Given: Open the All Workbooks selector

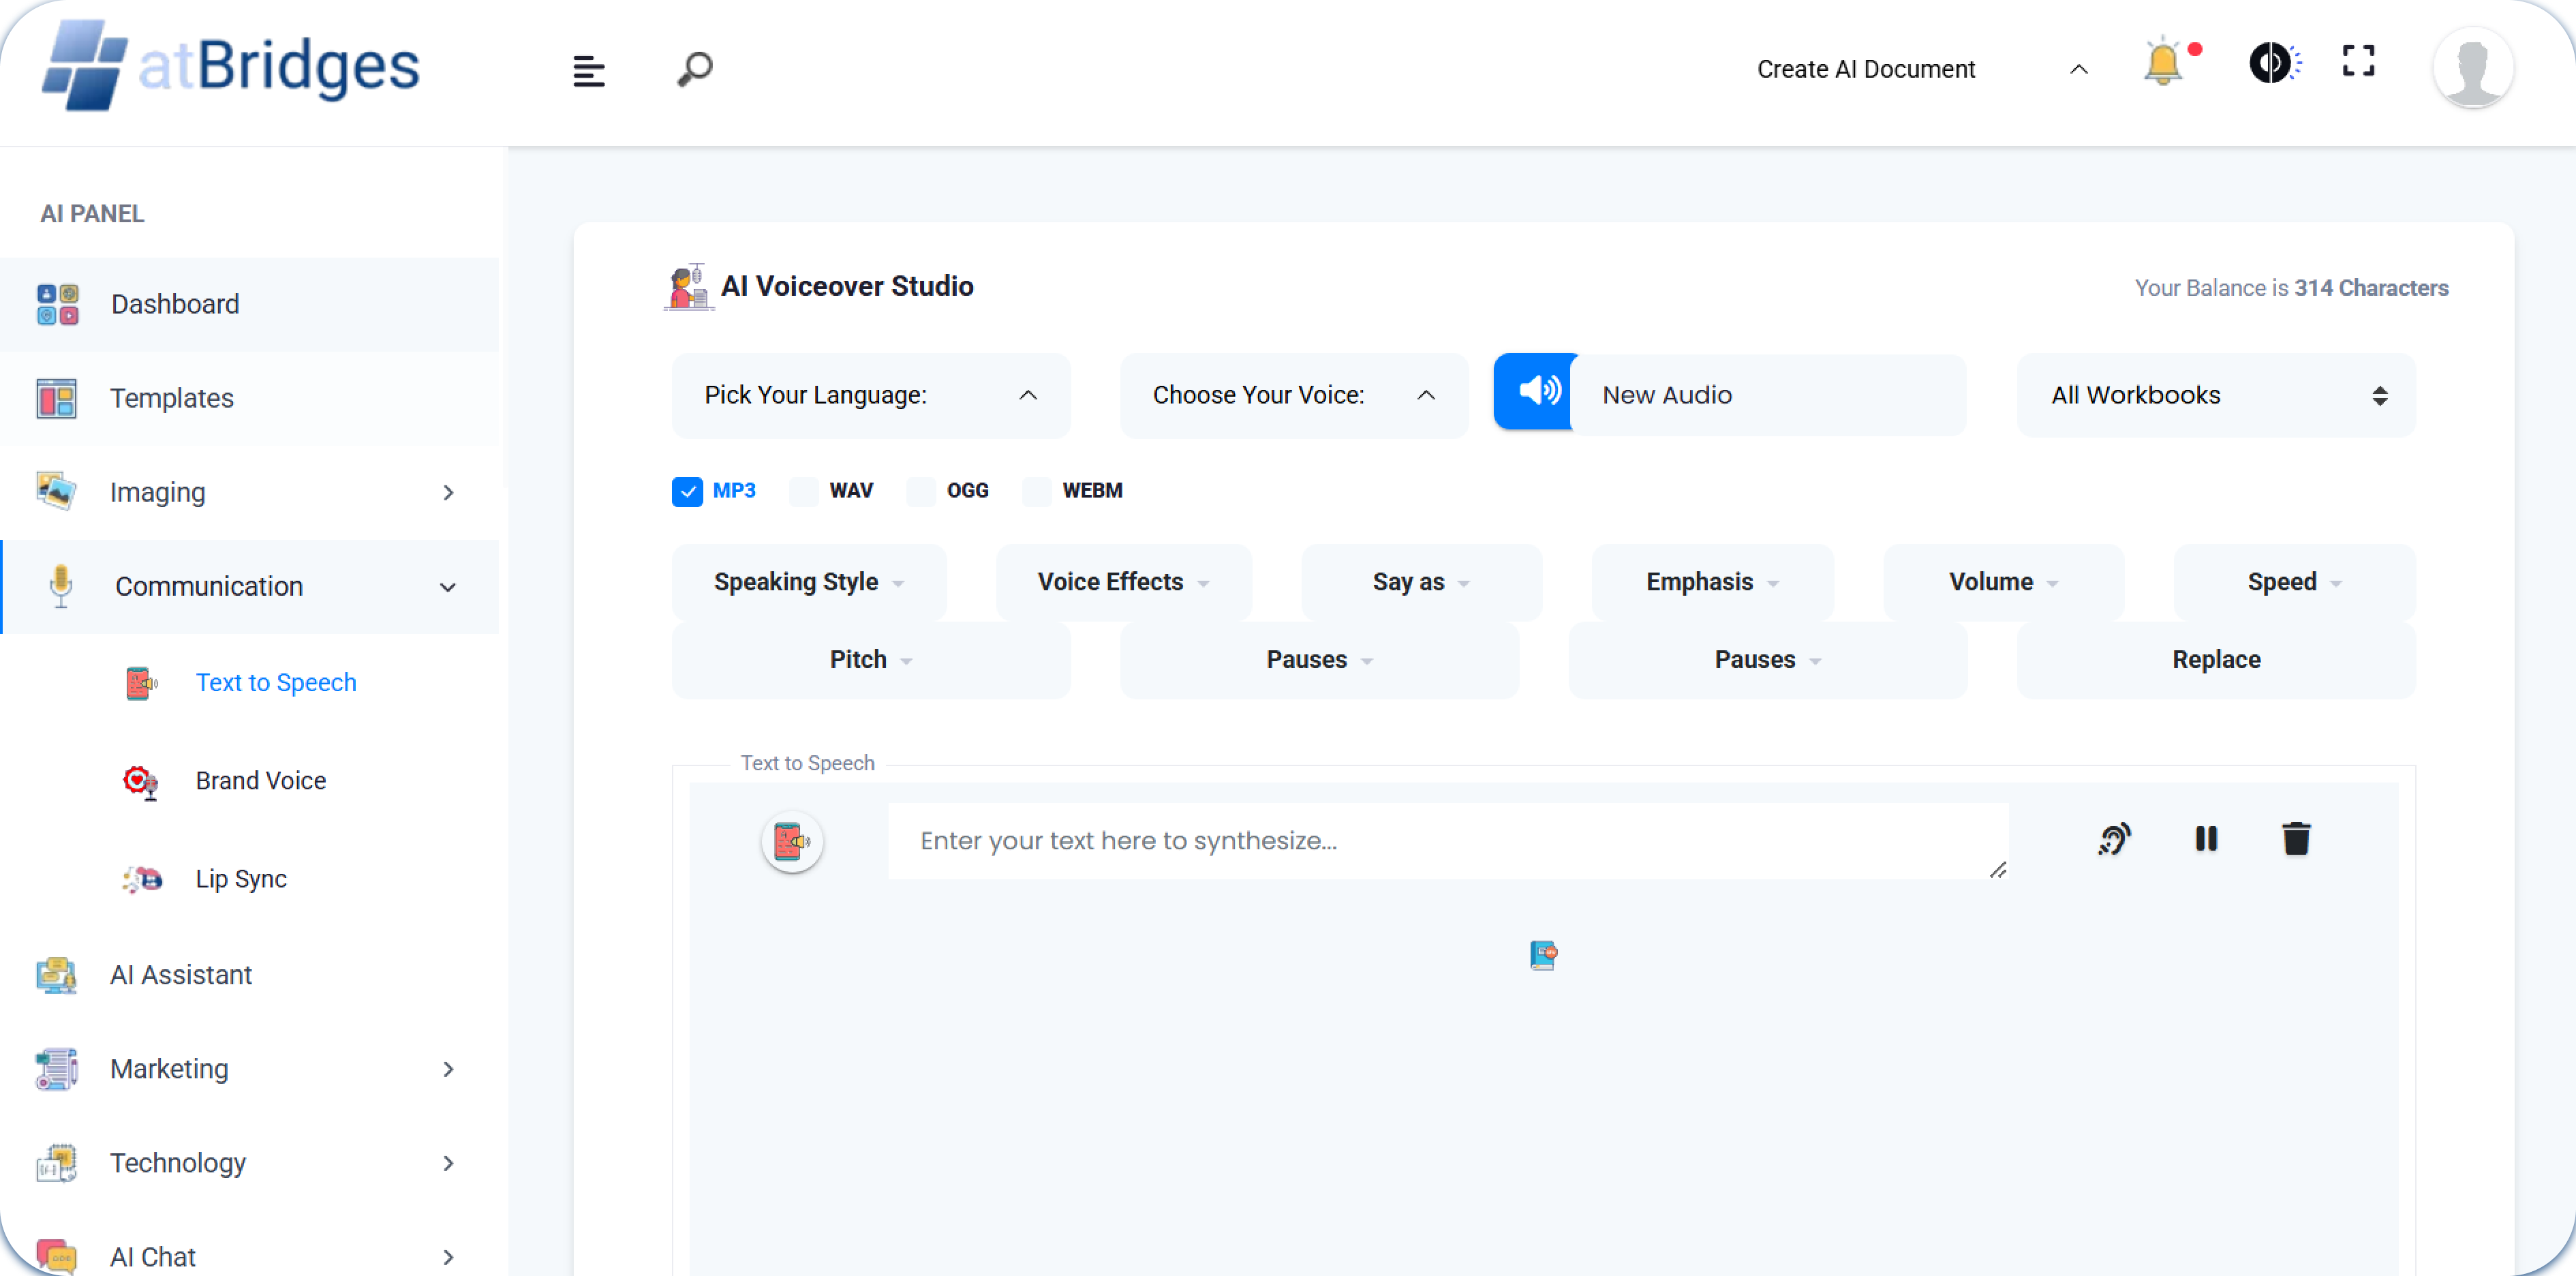Looking at the screenshot, I should [x=2216, y=395].
